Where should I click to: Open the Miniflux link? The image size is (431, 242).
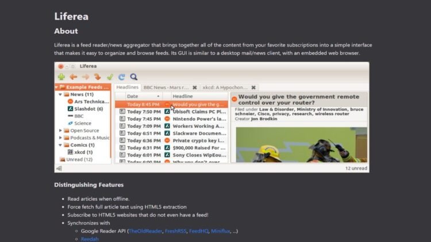click(221, 231)
